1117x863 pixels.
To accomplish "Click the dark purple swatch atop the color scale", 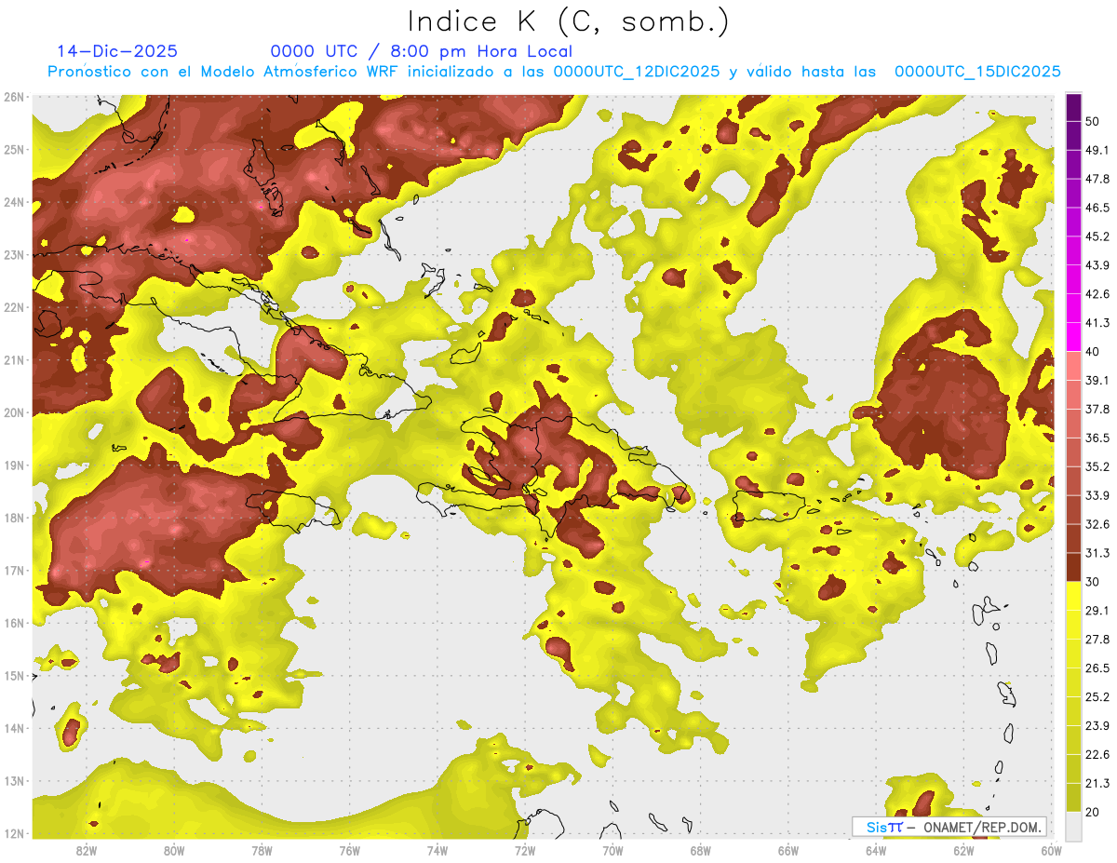I will (1074, 107).
